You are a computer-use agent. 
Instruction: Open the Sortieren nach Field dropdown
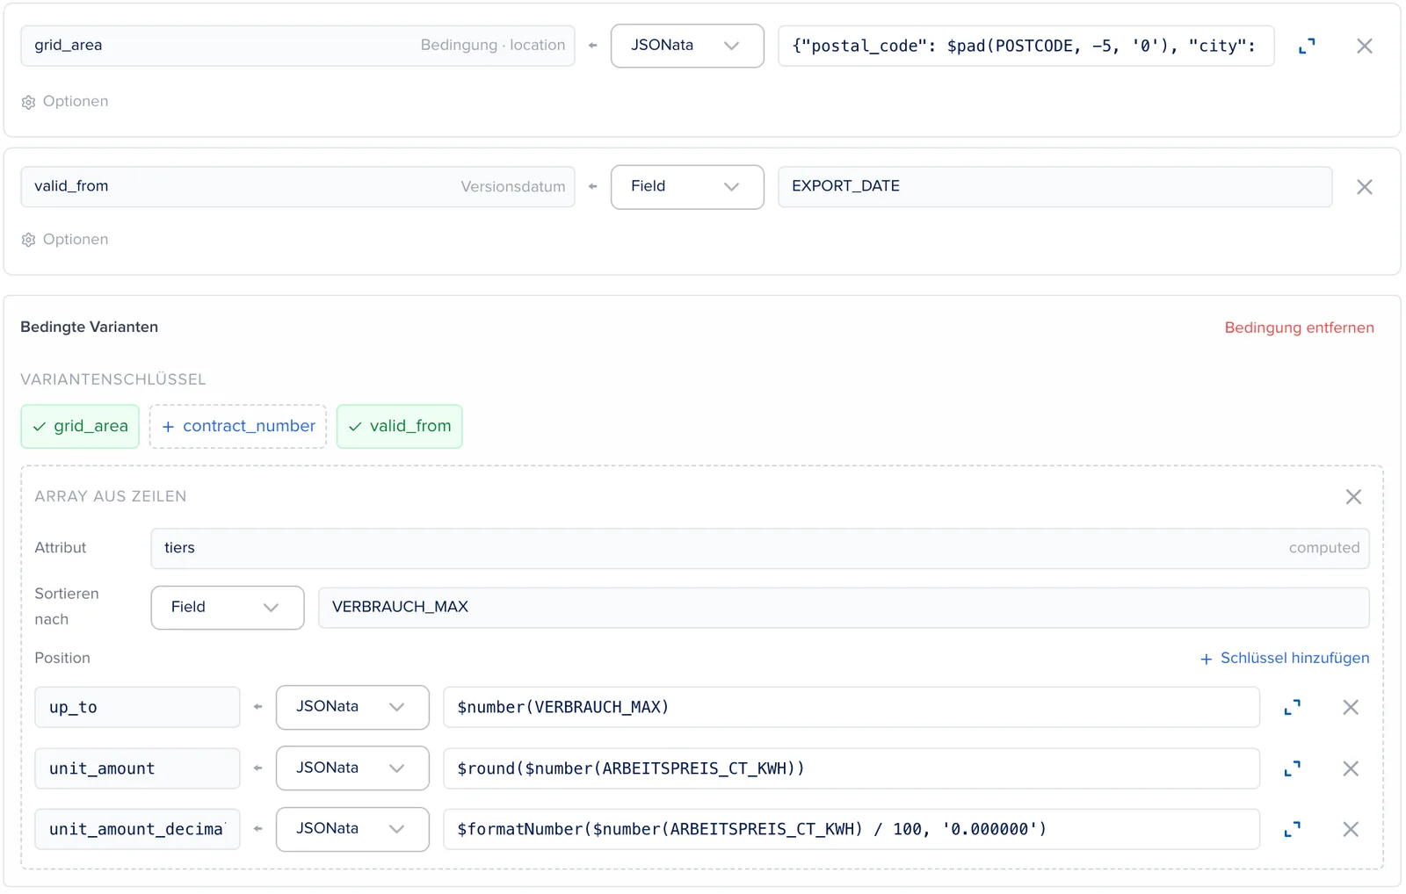228,608
